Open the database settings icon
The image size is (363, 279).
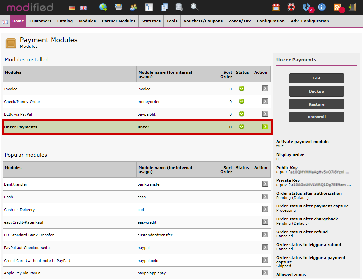(x=179, y=7)
